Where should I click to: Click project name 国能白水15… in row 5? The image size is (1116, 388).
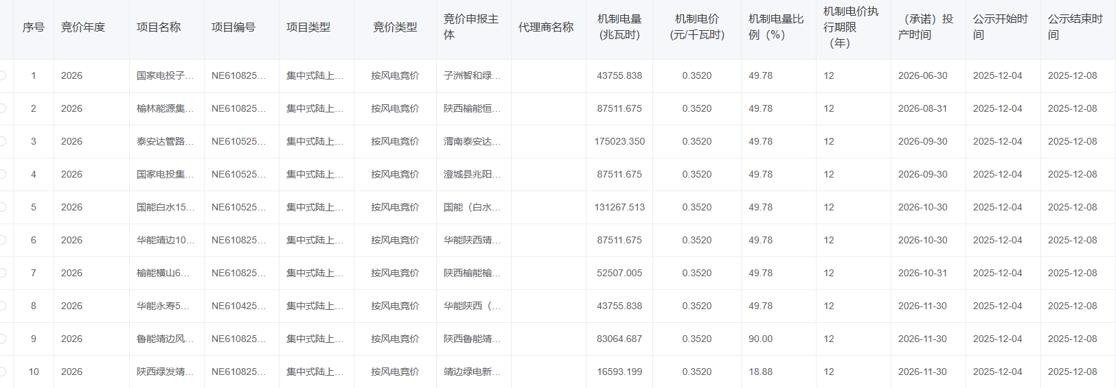[x=165, y=207]
